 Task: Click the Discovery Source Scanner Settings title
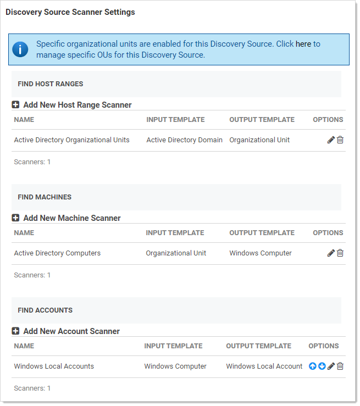pyautogui.click(x=70, y=12)
